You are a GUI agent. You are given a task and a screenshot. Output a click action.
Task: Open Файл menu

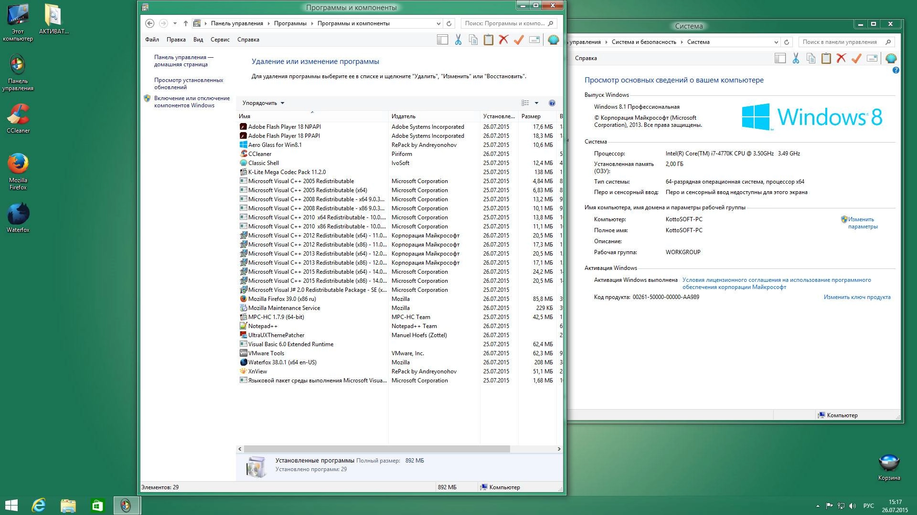[152, 40]
